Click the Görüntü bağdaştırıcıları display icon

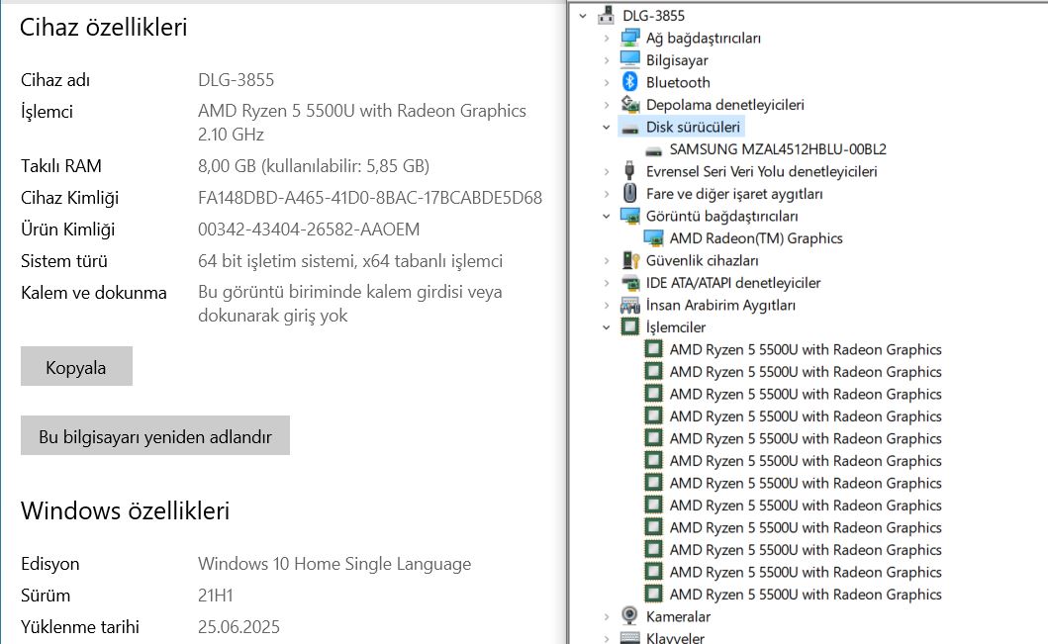tap(629, 216)
